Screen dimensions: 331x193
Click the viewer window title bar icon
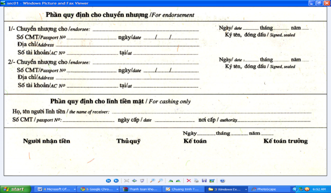coord(3,3)
